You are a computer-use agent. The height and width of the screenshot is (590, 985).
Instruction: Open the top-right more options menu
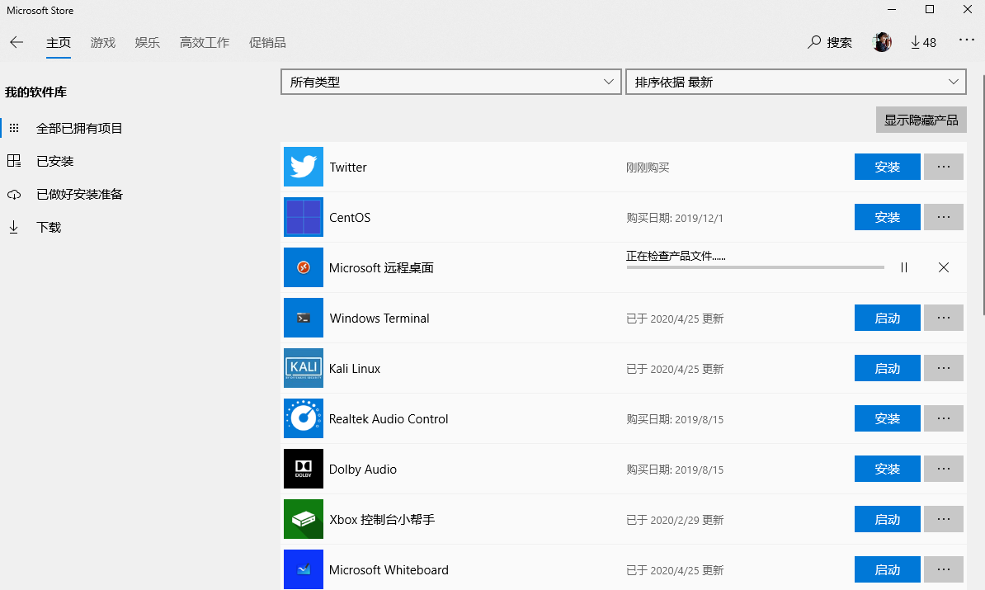coord(966,40)
